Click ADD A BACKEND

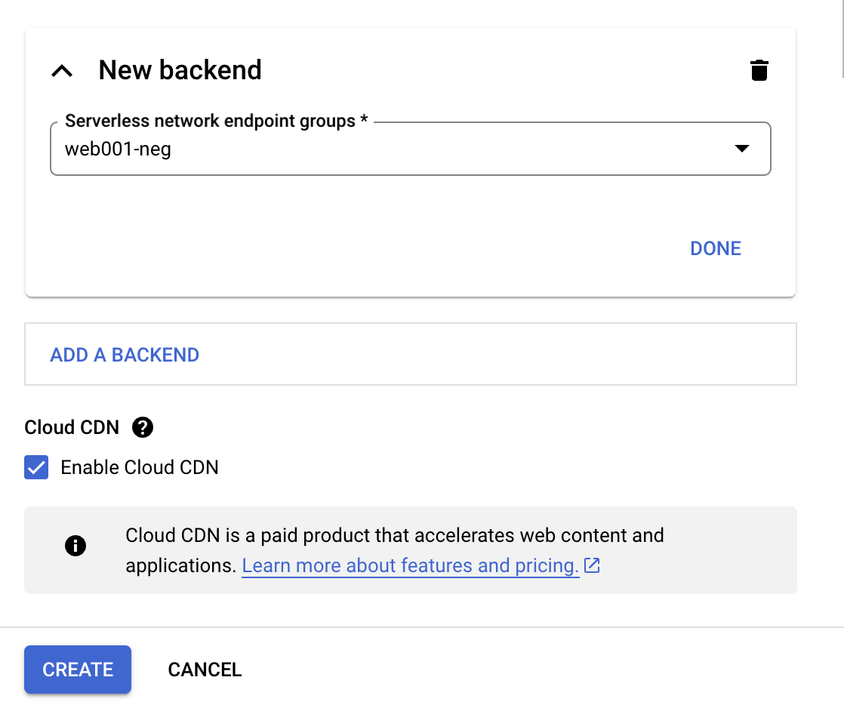click(x=125, y=355)
